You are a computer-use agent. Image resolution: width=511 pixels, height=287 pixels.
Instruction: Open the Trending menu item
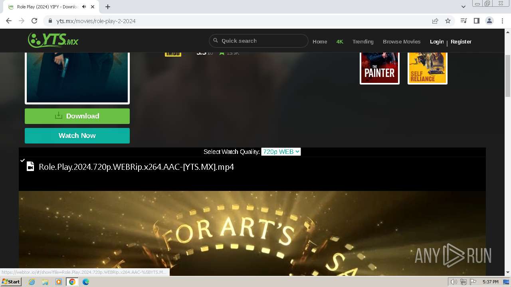pos(363,41)
